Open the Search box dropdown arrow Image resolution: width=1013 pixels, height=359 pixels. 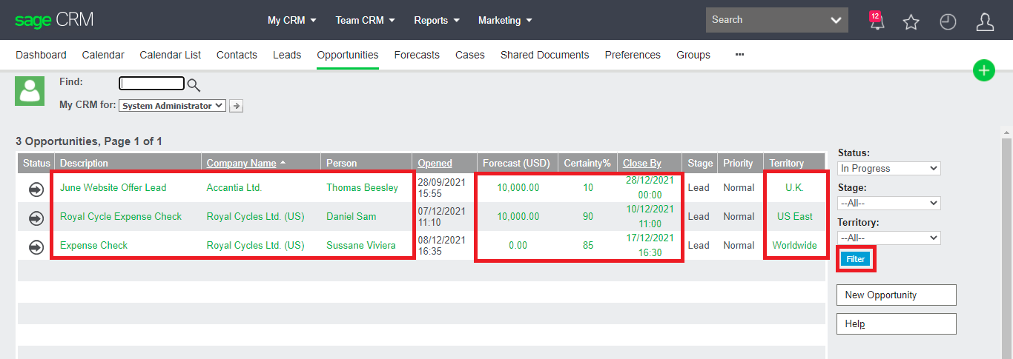tap(837, 20)
